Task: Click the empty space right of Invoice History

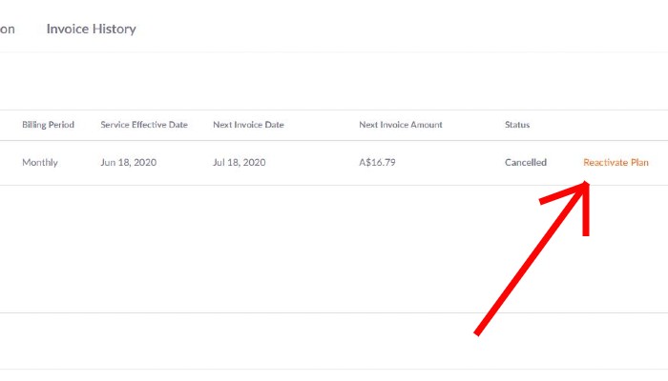Action: [x=382, y=30]
